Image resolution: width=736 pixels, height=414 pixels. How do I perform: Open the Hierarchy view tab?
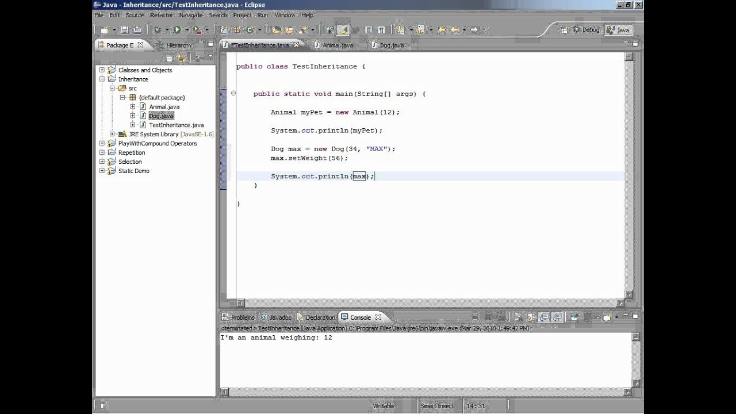(174, 45)
